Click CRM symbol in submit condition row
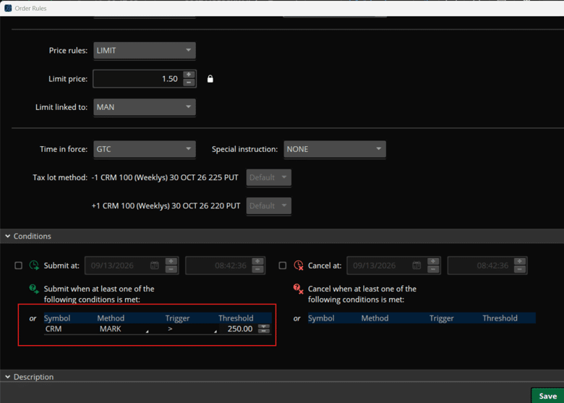This screenshot has width=564, height=403. 54,329
